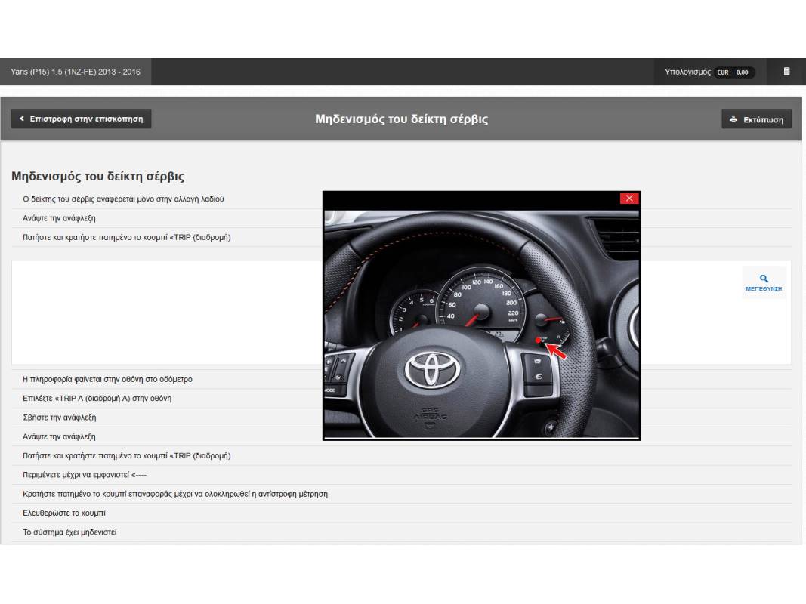
Task: Click text Επιλέξτε «TRIP A (διαδρομή A)
Action: [97, 399]
